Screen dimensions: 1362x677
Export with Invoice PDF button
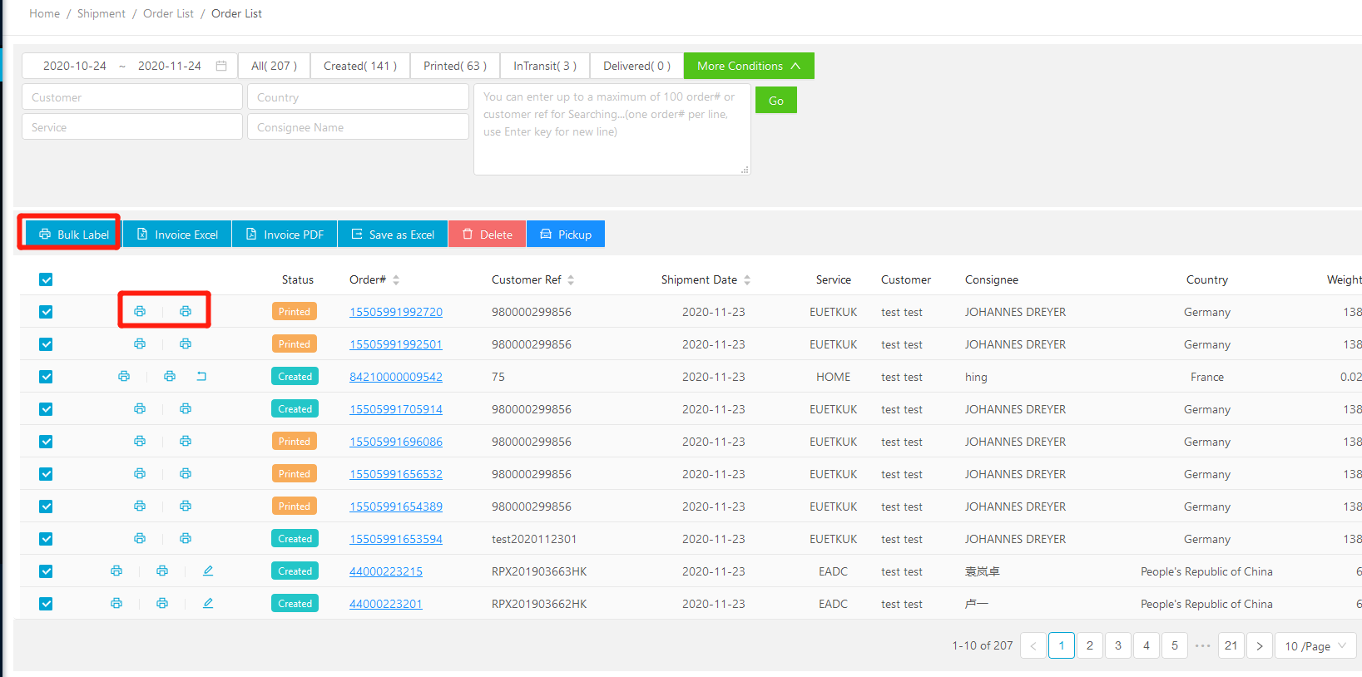pyautogui.click(x=285, y=234)
